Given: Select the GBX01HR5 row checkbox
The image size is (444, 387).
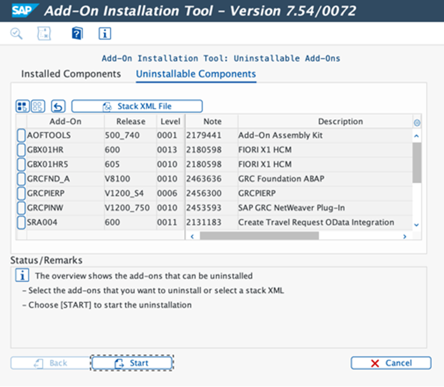Looking at the screenshot, I should tap(21, 164).
